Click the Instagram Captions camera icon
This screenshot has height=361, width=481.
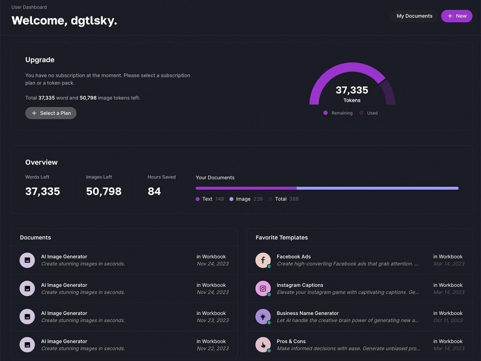click(263, 288)
